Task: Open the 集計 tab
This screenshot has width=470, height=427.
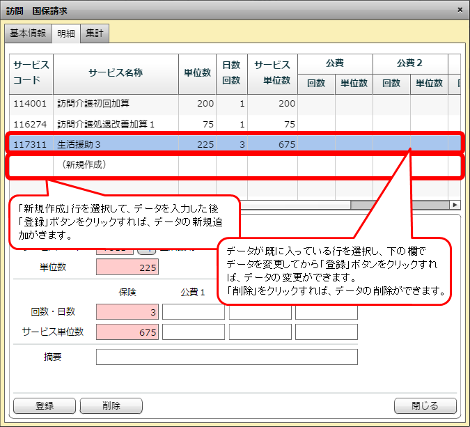Action: 94,33
